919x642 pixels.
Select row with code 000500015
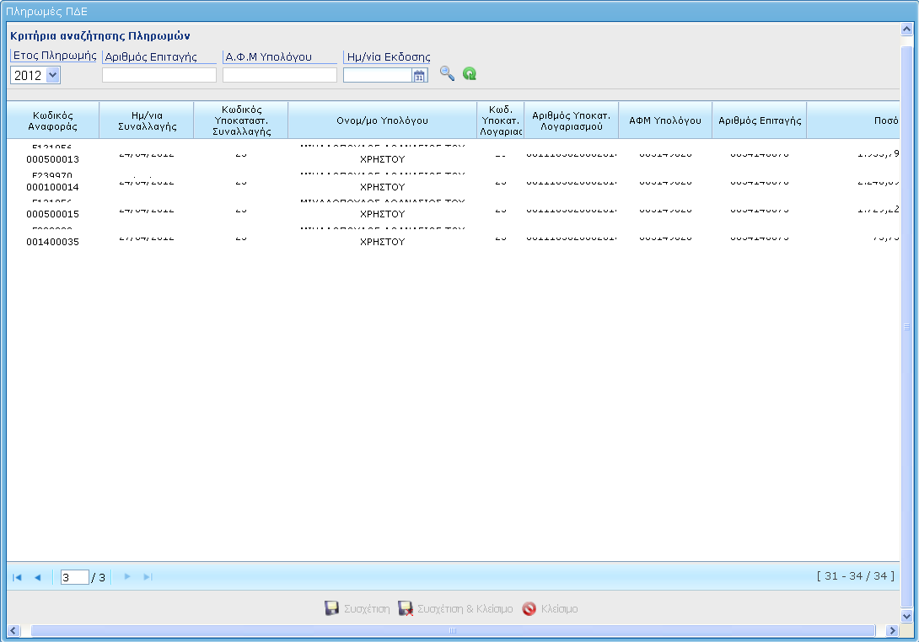point(453,209)
